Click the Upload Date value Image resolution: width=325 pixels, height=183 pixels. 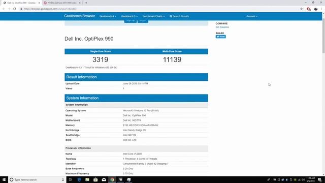(x=136, y=83)
